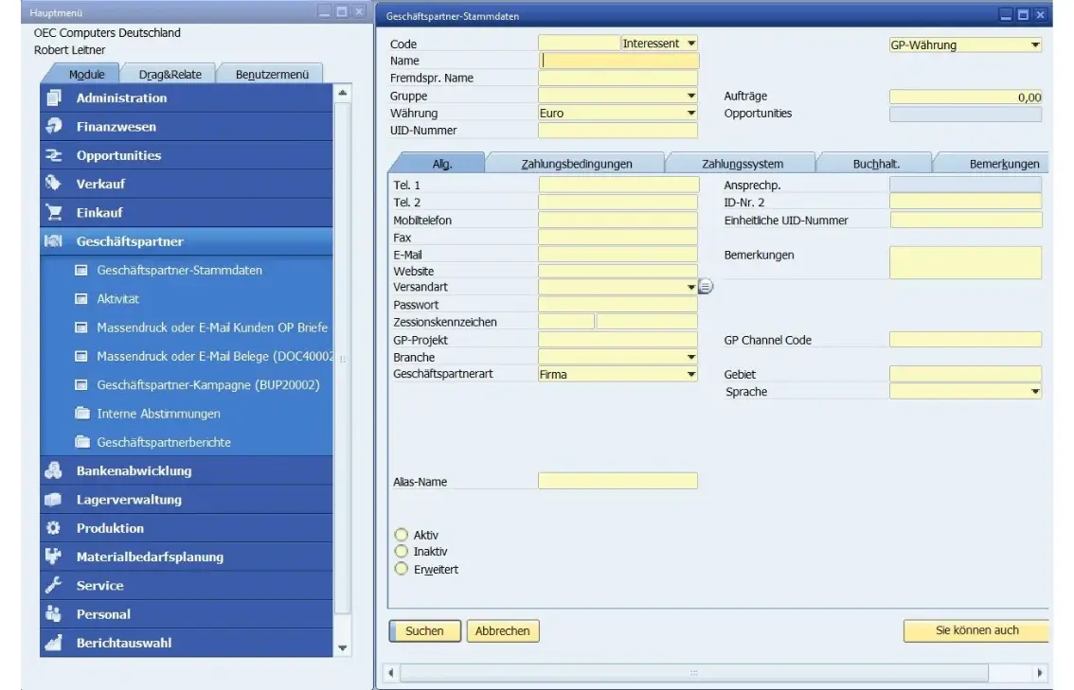Open the Finanzwesen module icon

tap(52, 126)
